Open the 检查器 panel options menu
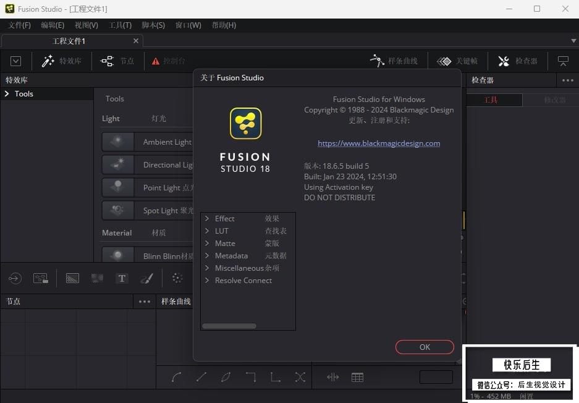Image resolution: width=579 pixels, height=403 pixels. (x=567, y=80)
